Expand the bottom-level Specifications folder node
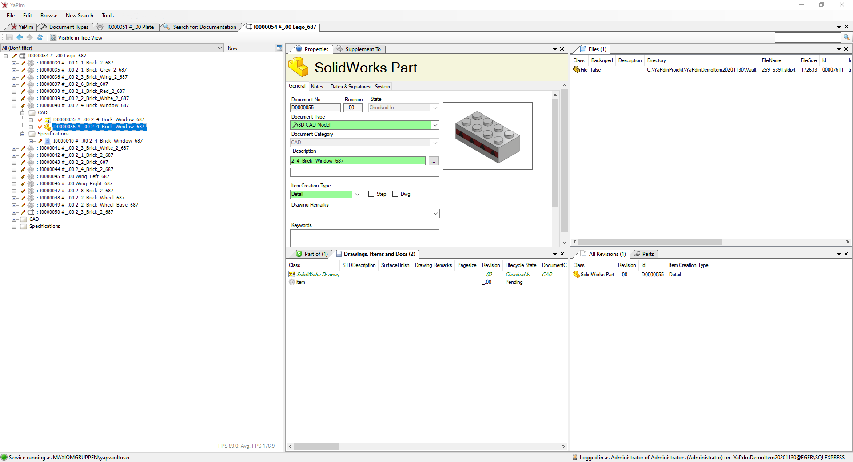853x462 pixels. click(14, 227)
